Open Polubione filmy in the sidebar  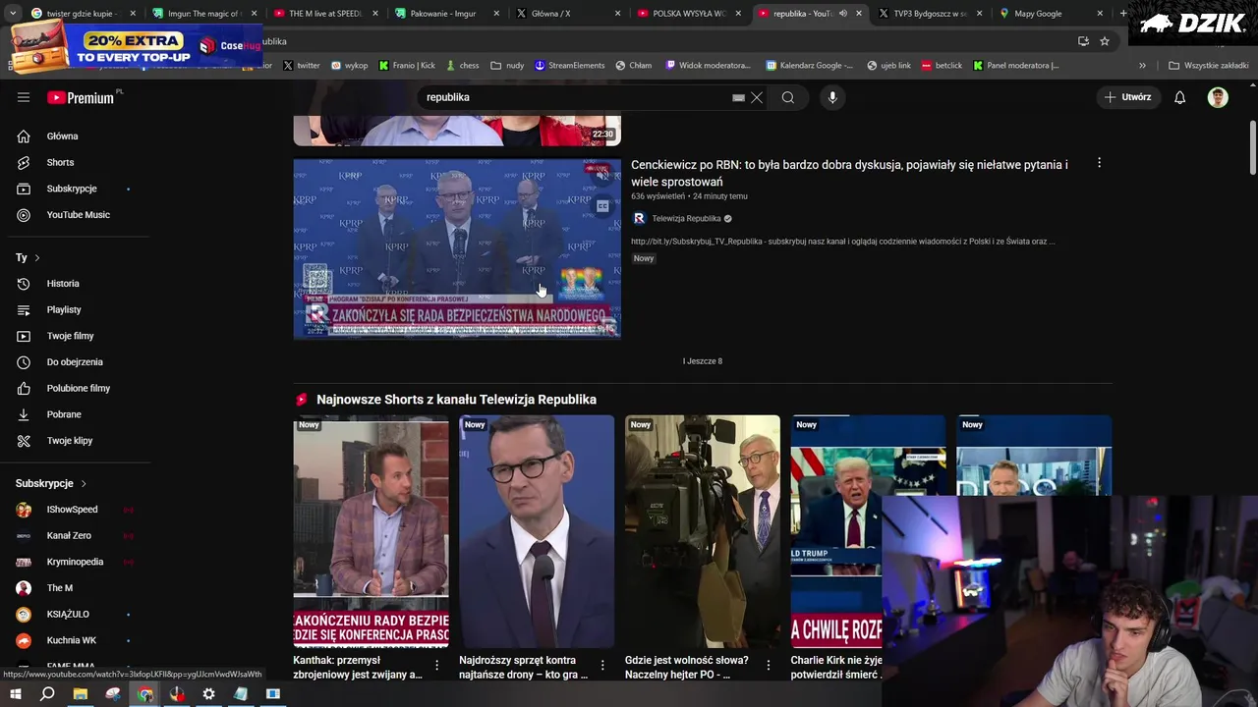coord(79,388)
